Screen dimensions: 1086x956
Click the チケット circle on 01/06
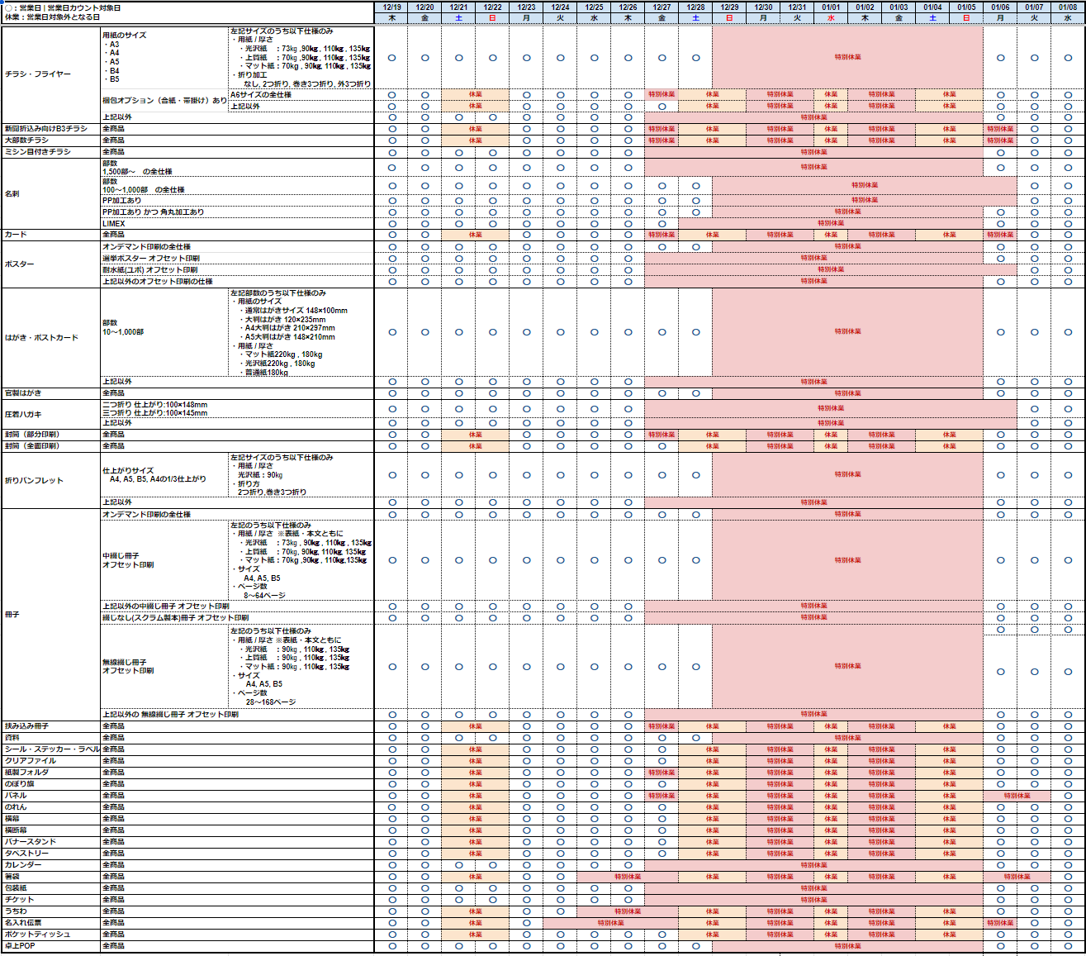tap(1000, 900)
